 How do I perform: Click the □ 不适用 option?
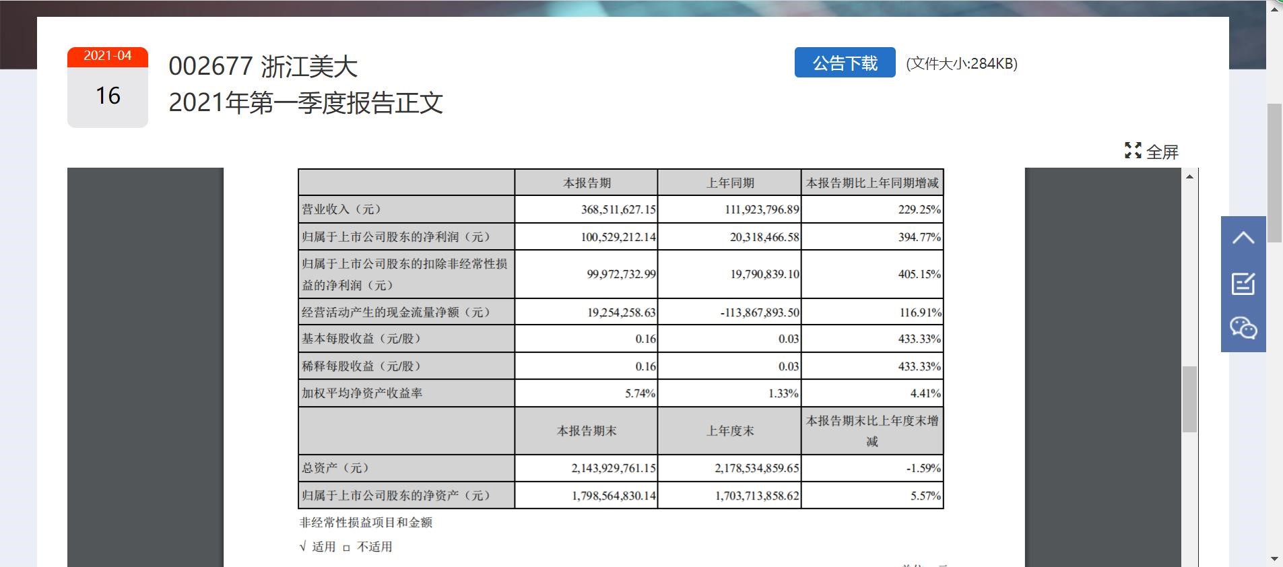[x=368, y=547]
